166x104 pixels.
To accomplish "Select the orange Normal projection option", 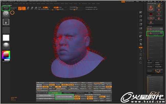I will pyautogui.click(x=102, y=97).
